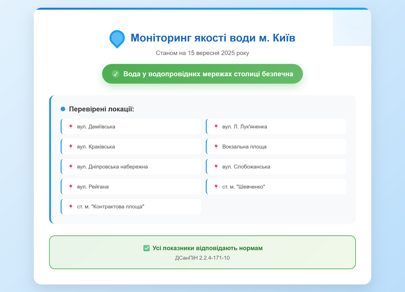Click the pin icon beside вул. Дніпровська набережна
Screen dimensions: 405x292
click(71, 166)
